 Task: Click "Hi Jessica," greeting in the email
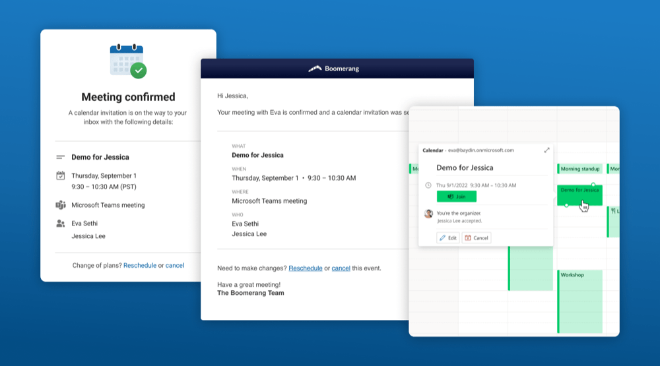click(233, 96)
